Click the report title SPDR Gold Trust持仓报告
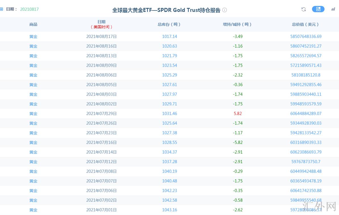The height and width of the screenshot is (215, 339). 166,10
